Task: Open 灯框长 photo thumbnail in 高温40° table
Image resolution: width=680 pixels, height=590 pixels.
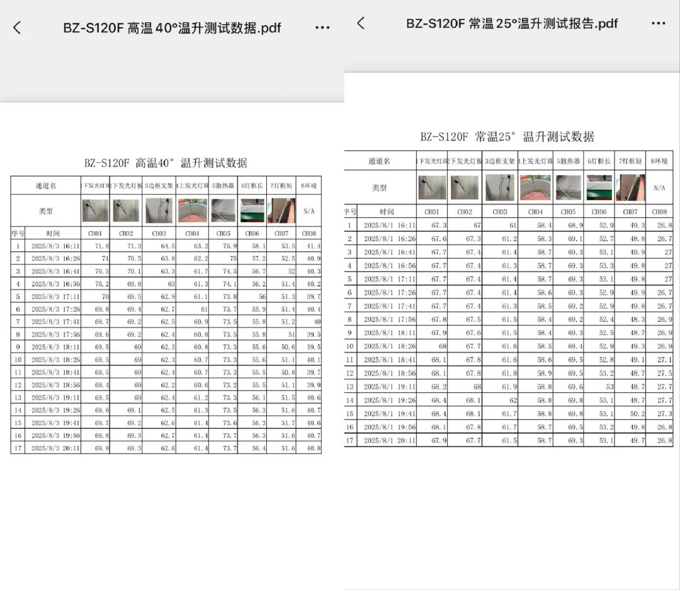Action: click(x=252, y=210)
